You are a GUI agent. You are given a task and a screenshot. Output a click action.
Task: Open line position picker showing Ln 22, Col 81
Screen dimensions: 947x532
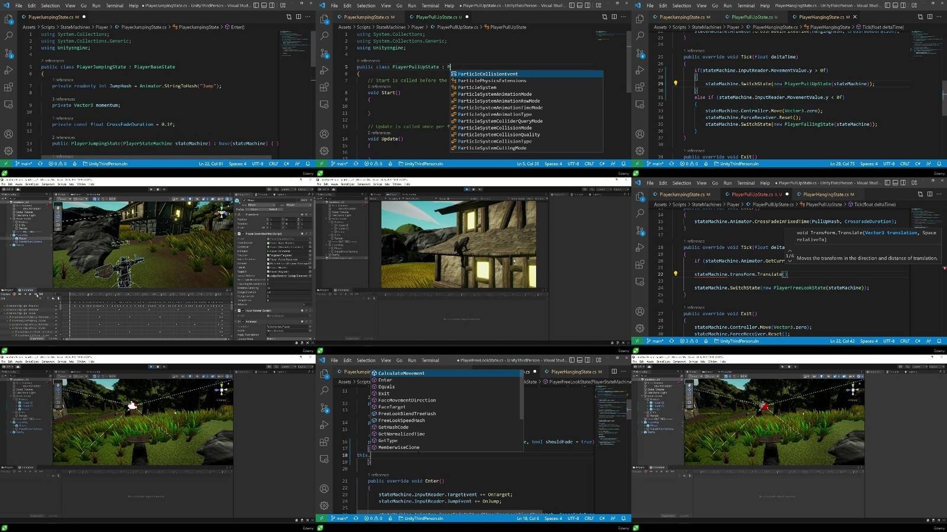coord(211,164)
